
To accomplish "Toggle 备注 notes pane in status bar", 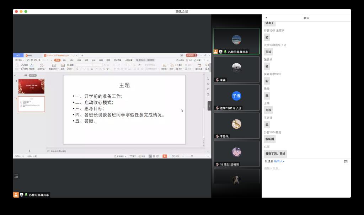I will 133,156.
